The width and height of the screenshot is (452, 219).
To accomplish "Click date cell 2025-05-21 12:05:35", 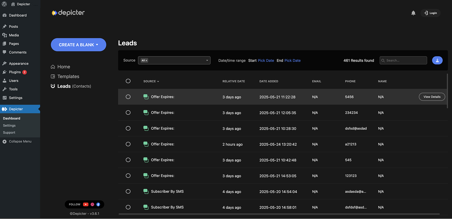I will [278, 113].
